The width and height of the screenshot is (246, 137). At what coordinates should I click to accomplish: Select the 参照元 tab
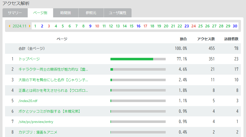[x=91, y=13]
